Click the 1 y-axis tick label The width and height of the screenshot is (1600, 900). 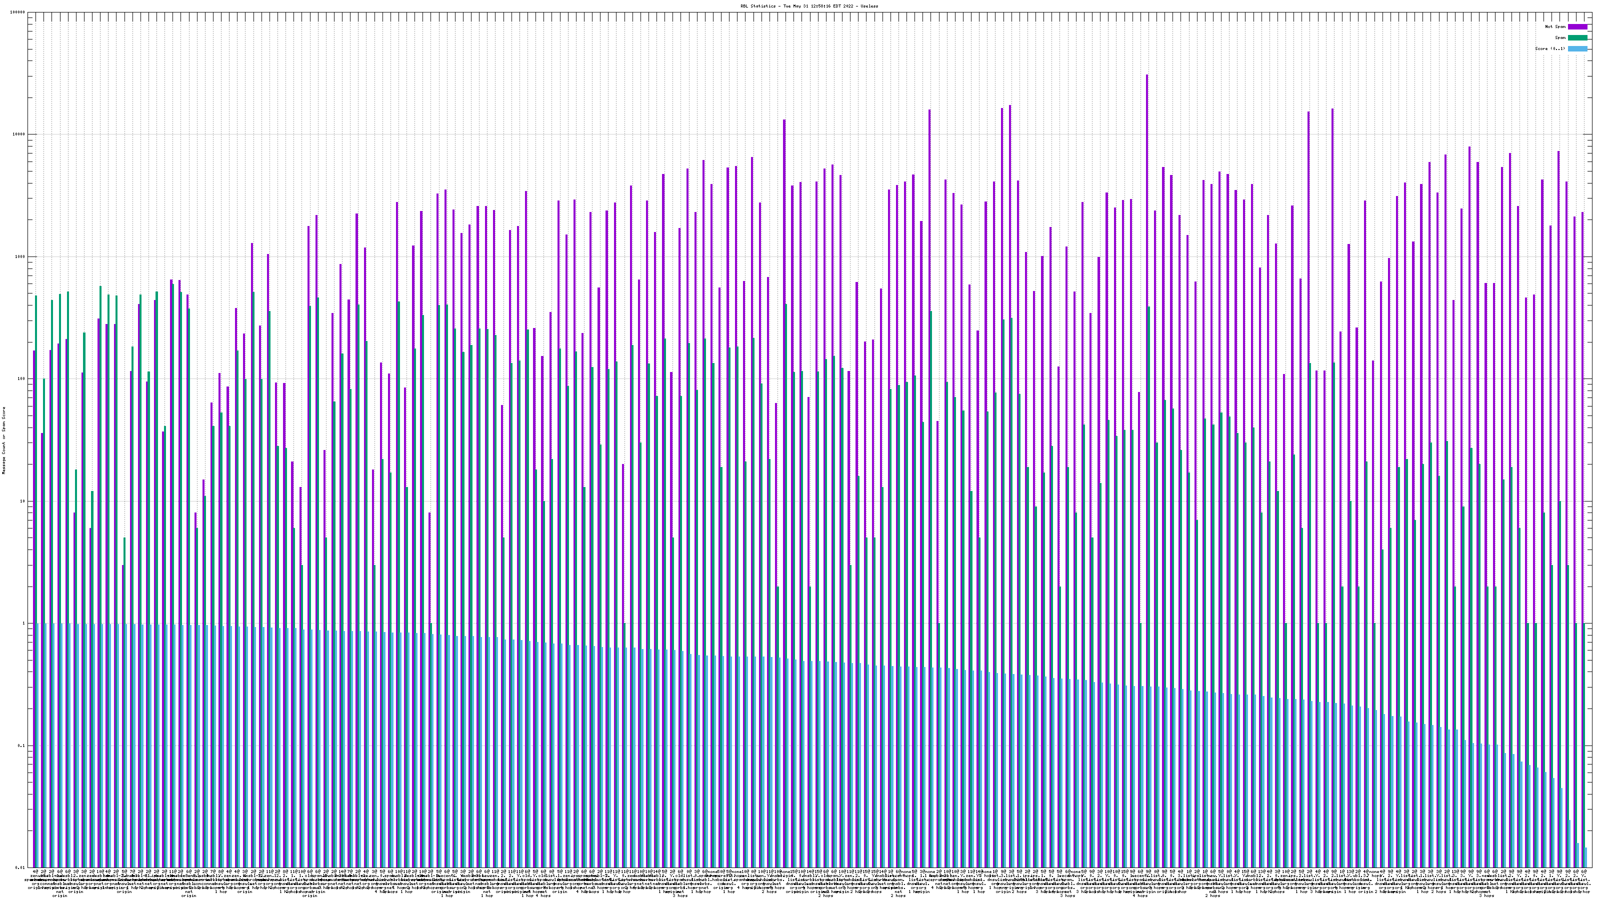(24, 623)
